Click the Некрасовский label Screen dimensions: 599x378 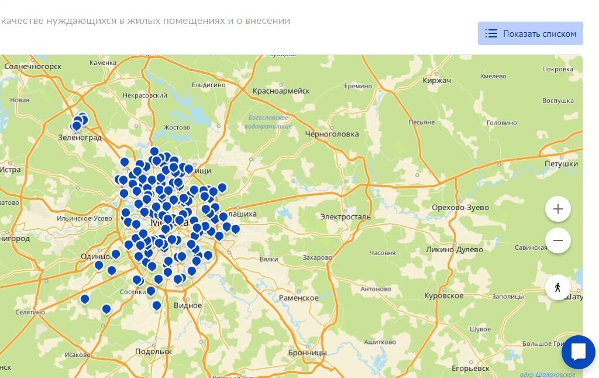145,95
